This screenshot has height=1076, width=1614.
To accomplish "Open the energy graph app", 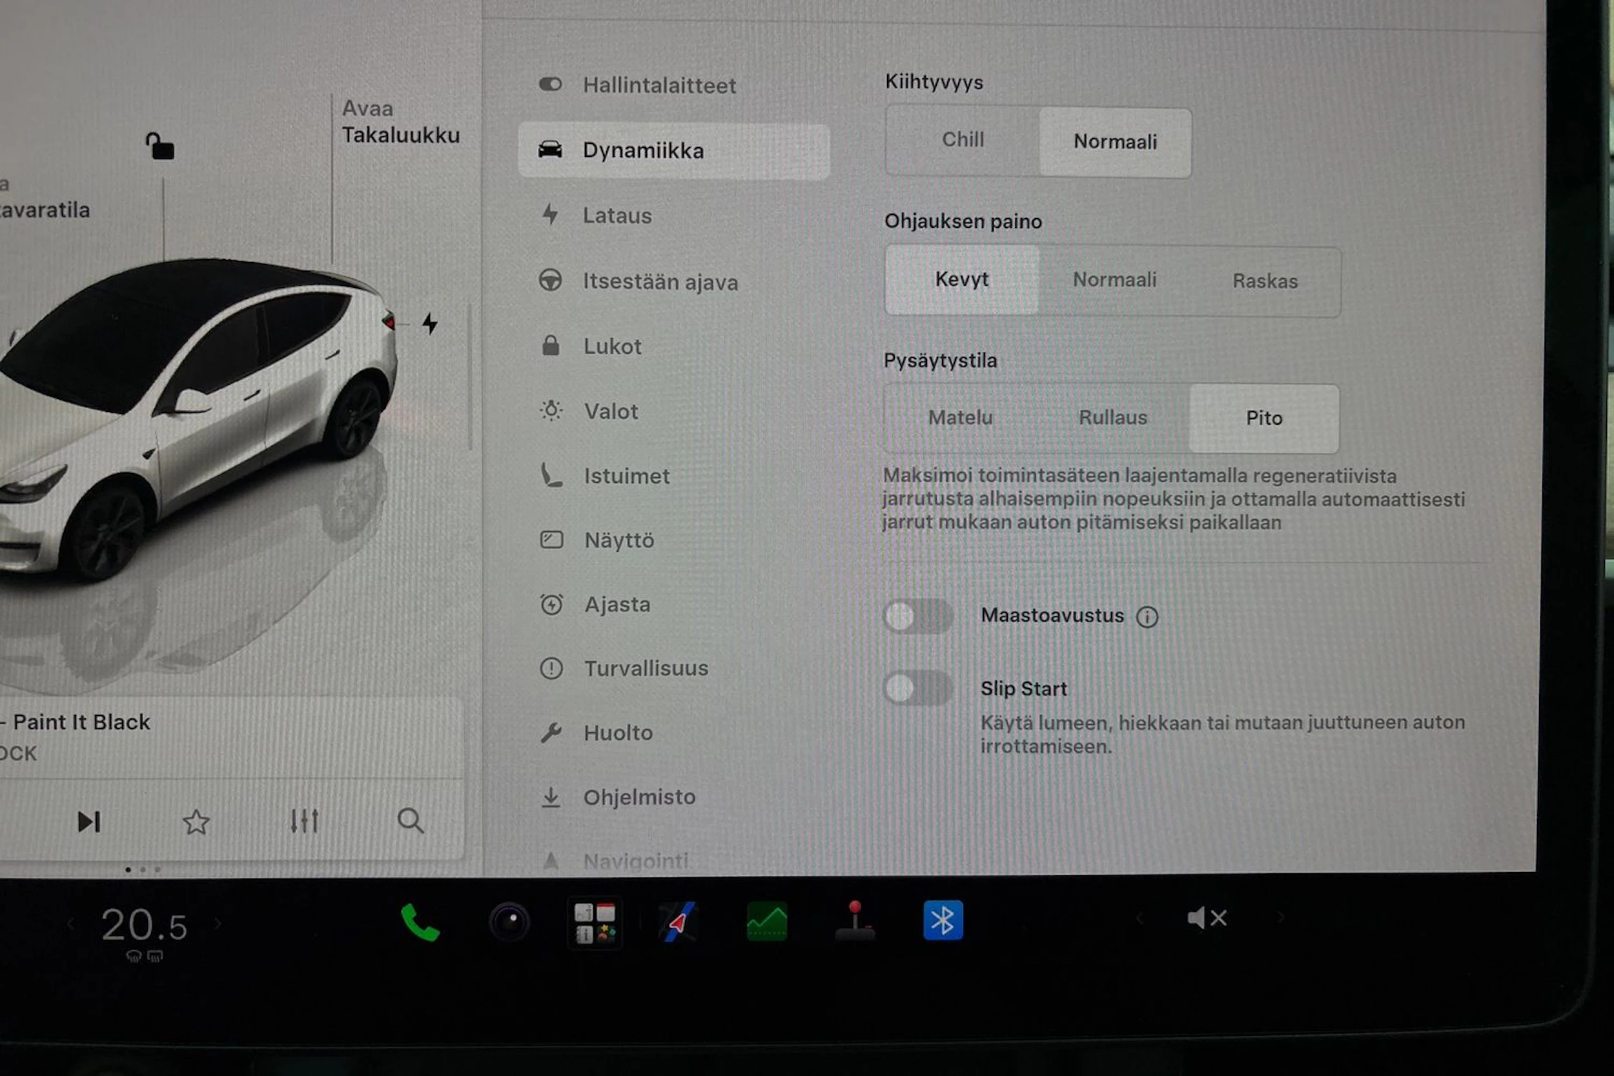I will [x=766, y=922].
